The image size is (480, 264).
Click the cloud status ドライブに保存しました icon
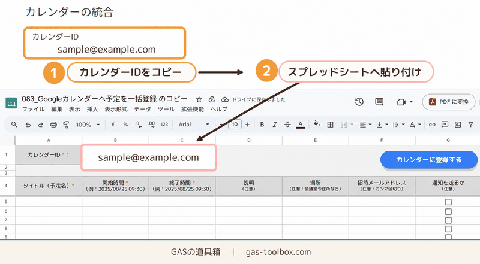225,99
